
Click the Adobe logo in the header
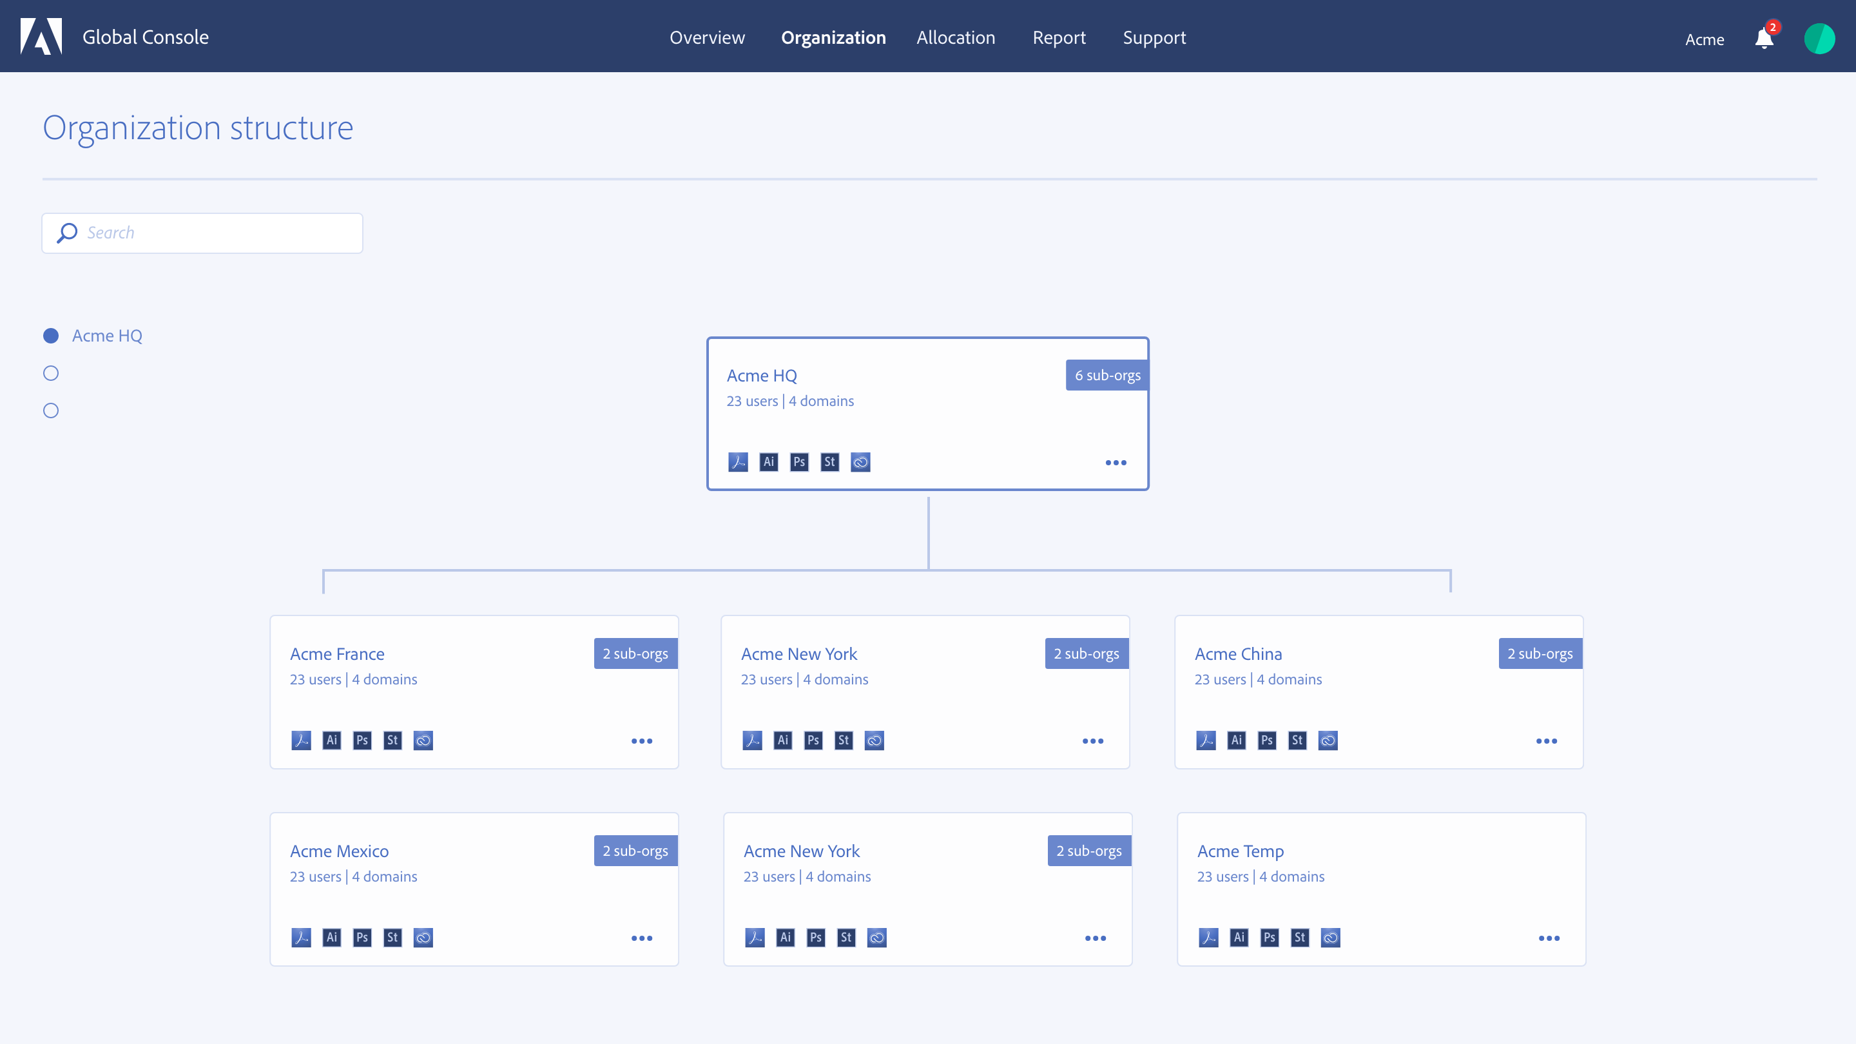41,36
